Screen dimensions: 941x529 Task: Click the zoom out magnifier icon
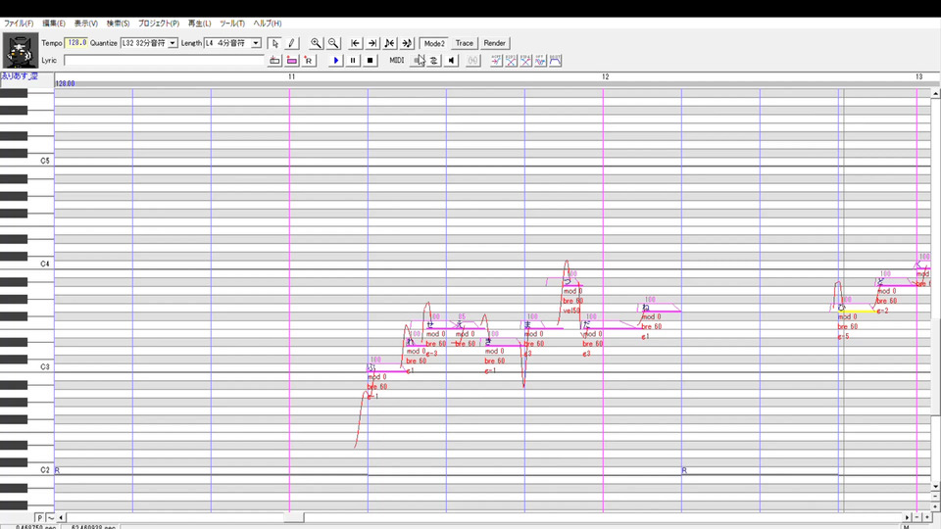(333, 43)
